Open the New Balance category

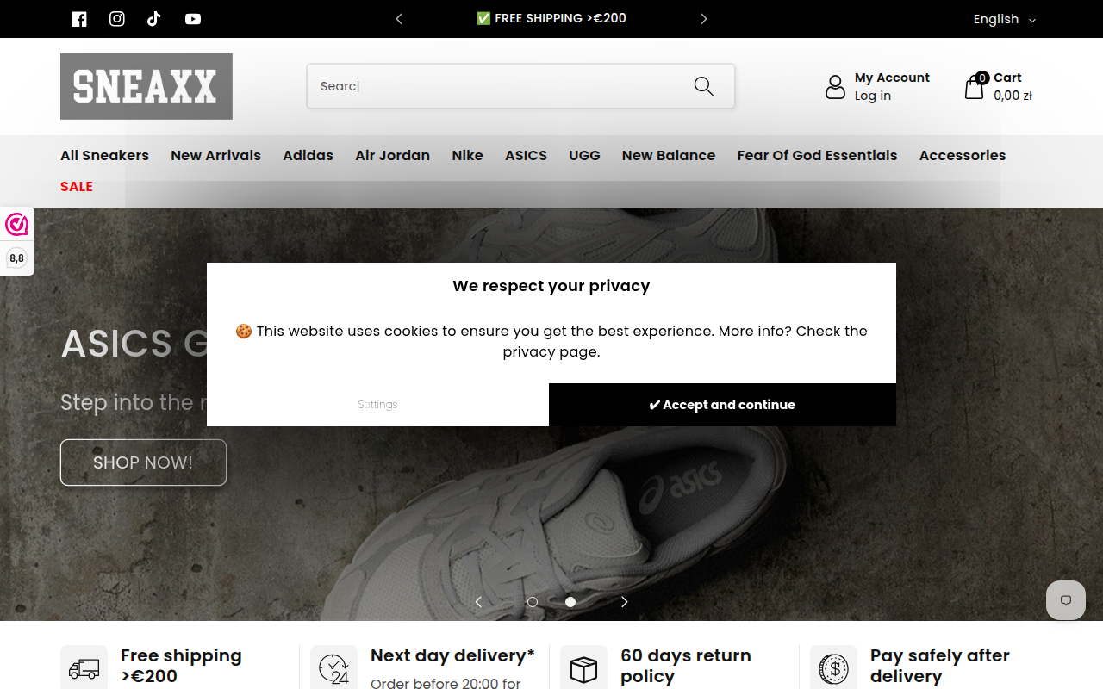click(x=669, y=156)
